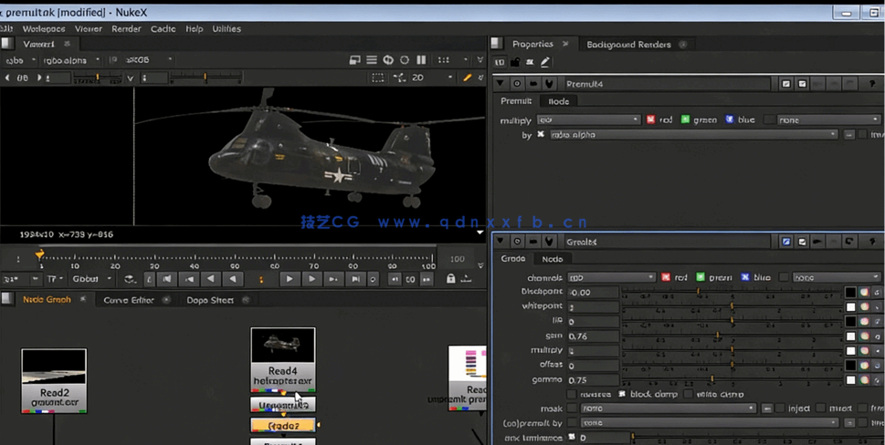Disable the black clamp checkbox

[622, 394]
